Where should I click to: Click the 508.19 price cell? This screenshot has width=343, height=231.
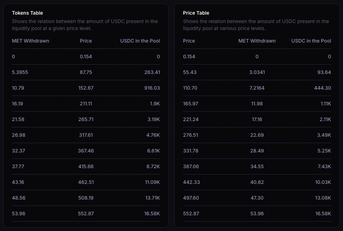coord(86,198)
